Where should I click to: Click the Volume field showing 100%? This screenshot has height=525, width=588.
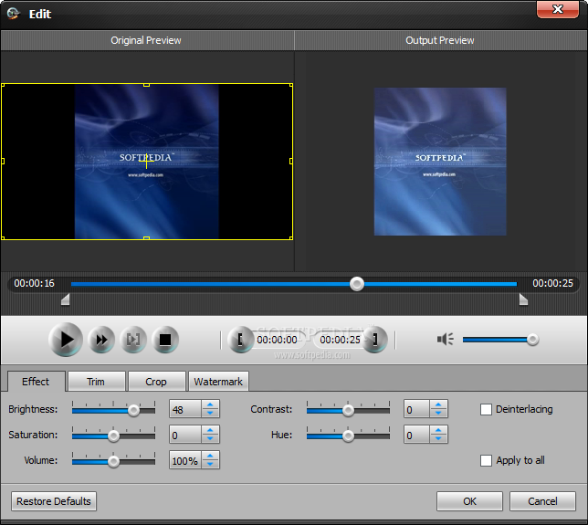coord(185,460)
